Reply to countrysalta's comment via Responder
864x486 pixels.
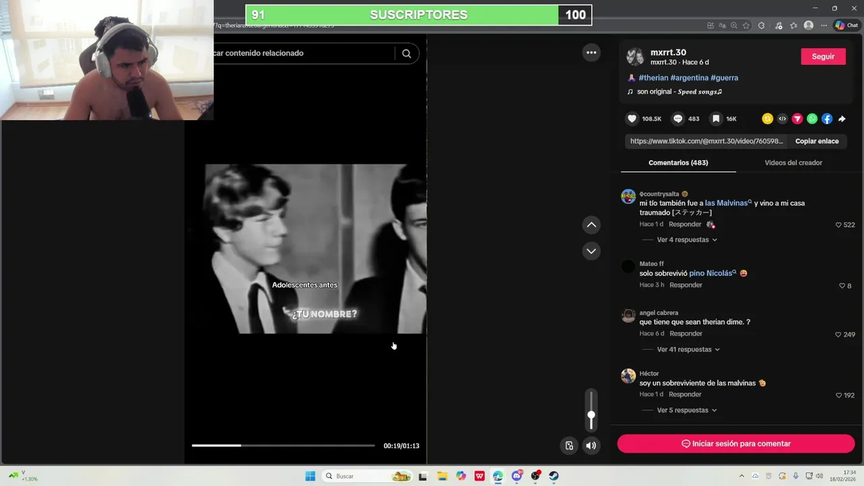pyautogui.click(x=685, y=224)
